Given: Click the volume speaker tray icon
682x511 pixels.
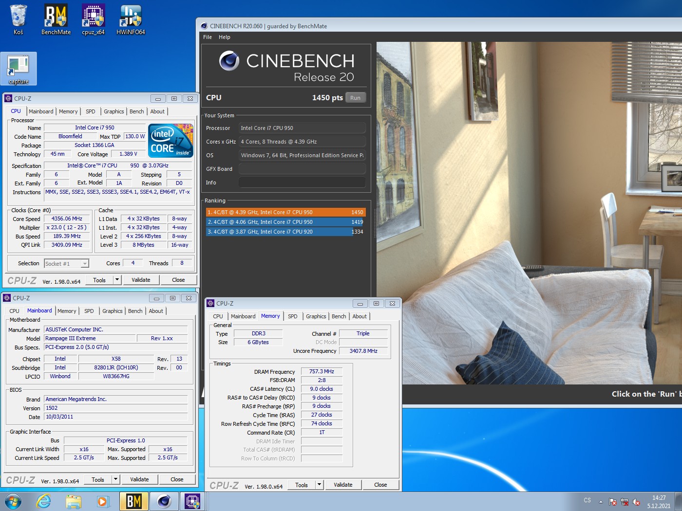Looking at the screenshot, I should (x=636, y=501).
